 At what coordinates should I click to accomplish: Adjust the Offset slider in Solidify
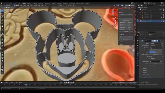(155, 52)
